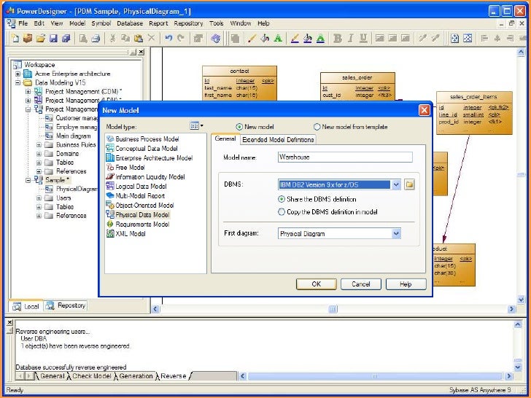Image resolution: width=531 pixels, height=398 pixels.
Task: Click the Italic I formatting icon
Action: 351,38
